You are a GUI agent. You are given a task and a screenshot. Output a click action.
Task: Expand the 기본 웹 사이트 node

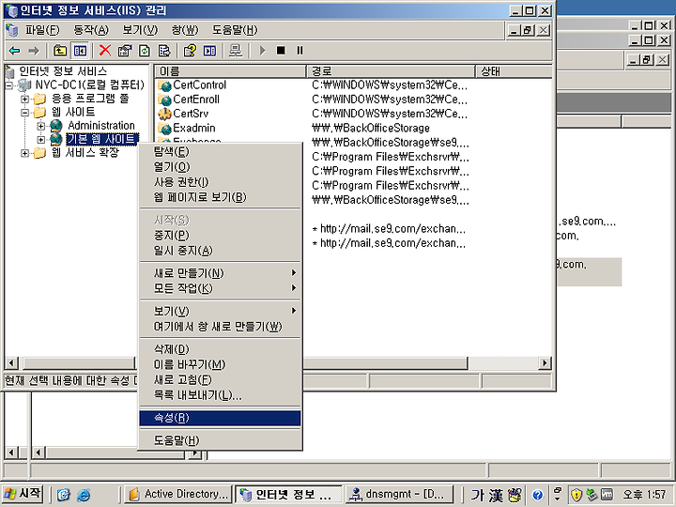click(40, 139)
